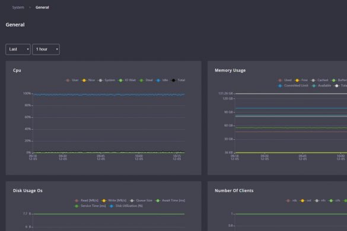Toggle the Nice series in Cpu legend

pyautogui.click(x=88, y=80)
